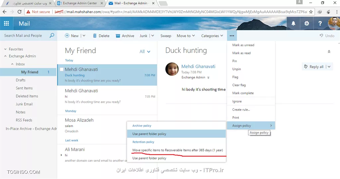Open the user profile photo
This screenshot has height=179, width=340.
click(x=334, y=24)
